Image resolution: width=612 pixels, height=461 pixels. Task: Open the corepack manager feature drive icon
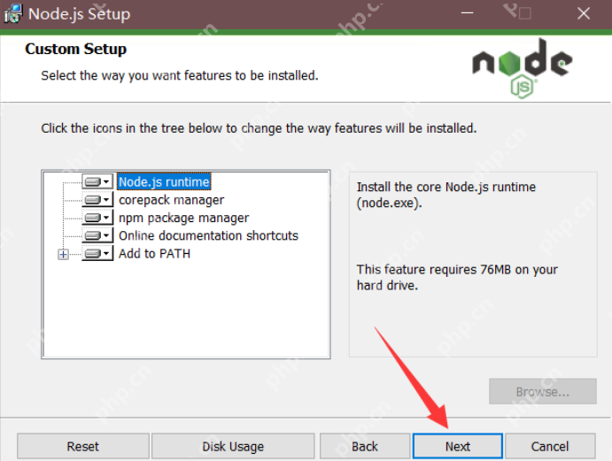coord(97,200)
